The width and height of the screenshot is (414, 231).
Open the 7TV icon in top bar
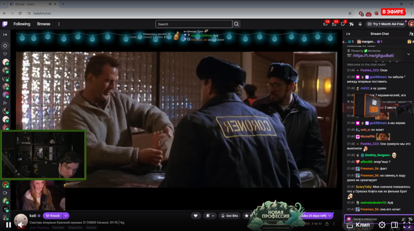point(351,24)
